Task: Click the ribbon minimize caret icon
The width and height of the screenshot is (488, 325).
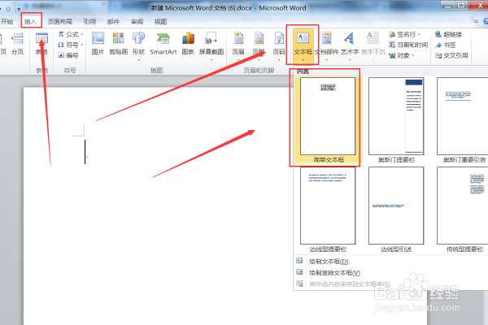Action: point(476,21)
